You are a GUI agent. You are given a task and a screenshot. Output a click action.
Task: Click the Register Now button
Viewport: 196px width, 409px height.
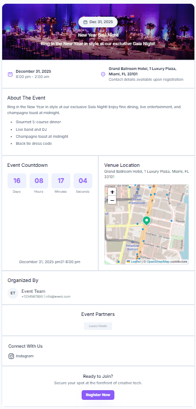click(98, 395)
